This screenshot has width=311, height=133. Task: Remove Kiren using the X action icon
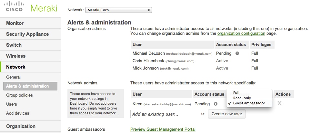279,103
